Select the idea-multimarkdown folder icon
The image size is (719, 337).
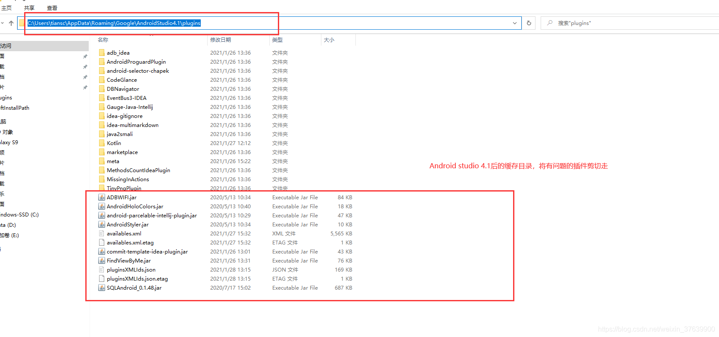(x=102, y=125)
